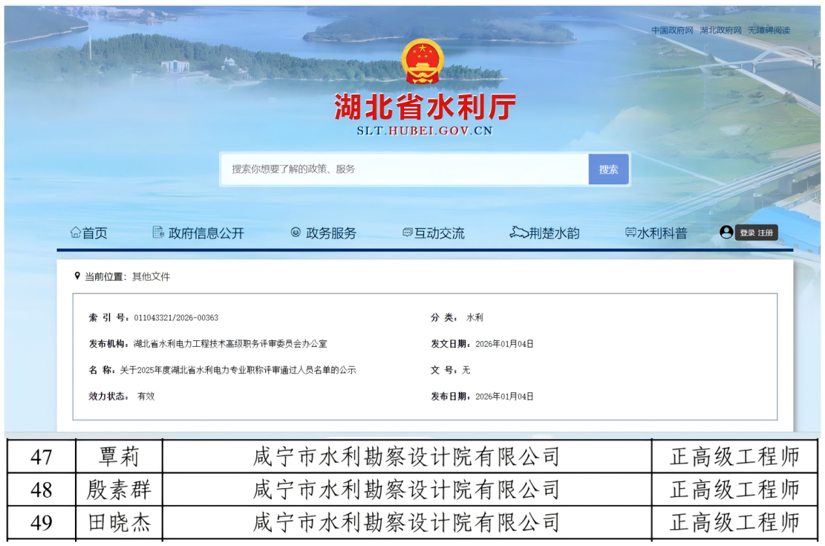Click the 登录 注册 button
The height and width of the screenshot is (546, 825).
click(x=757, y=233)
